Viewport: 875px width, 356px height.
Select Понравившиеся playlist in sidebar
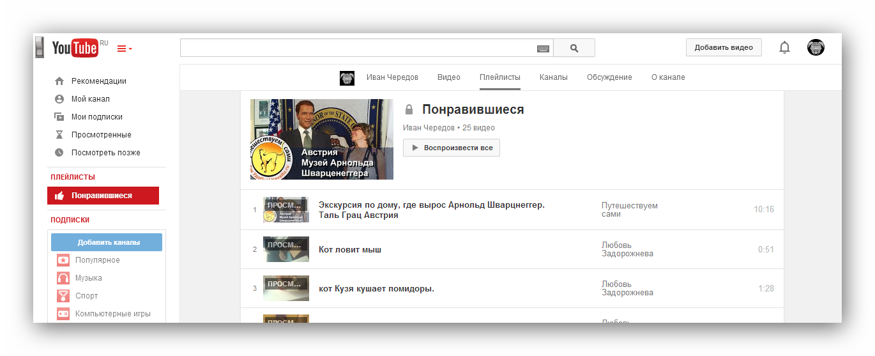click(103, 196)
